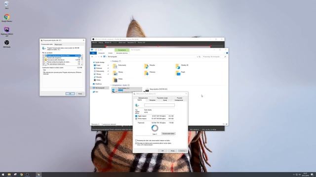Image resolution: width=316 pixels, height=177 pixels.
Task: Open the Komputer ribbon tab
Action: 101,53
